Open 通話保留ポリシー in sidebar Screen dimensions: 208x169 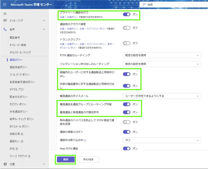pos(19,67)
